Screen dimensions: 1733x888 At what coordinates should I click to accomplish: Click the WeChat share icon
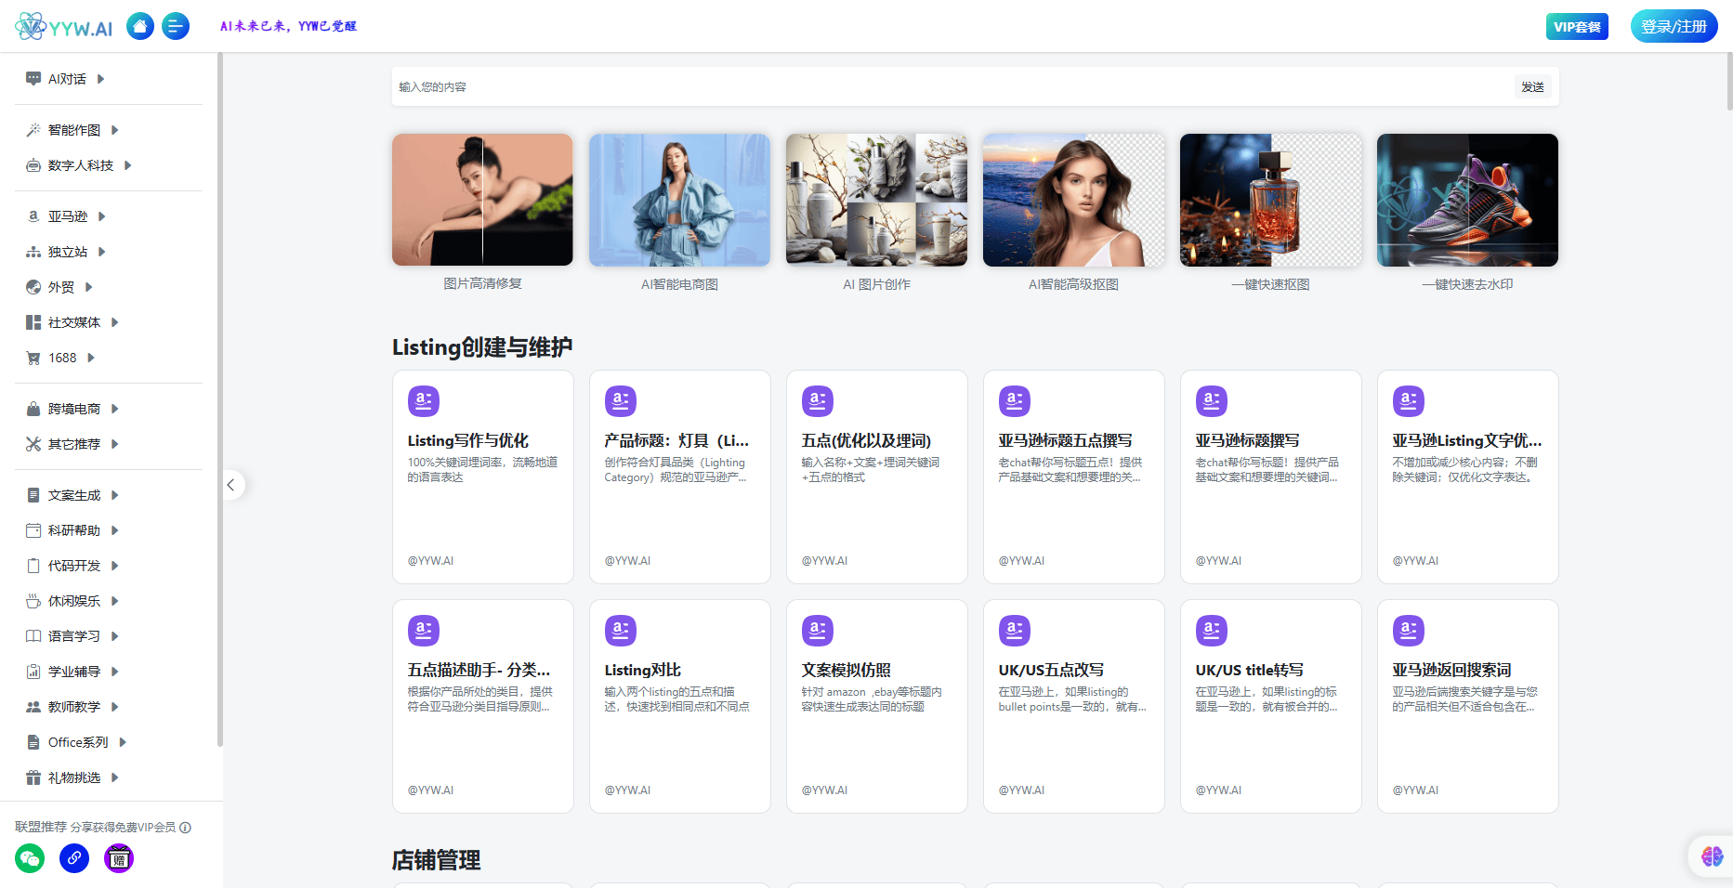(x=30, y=858)
